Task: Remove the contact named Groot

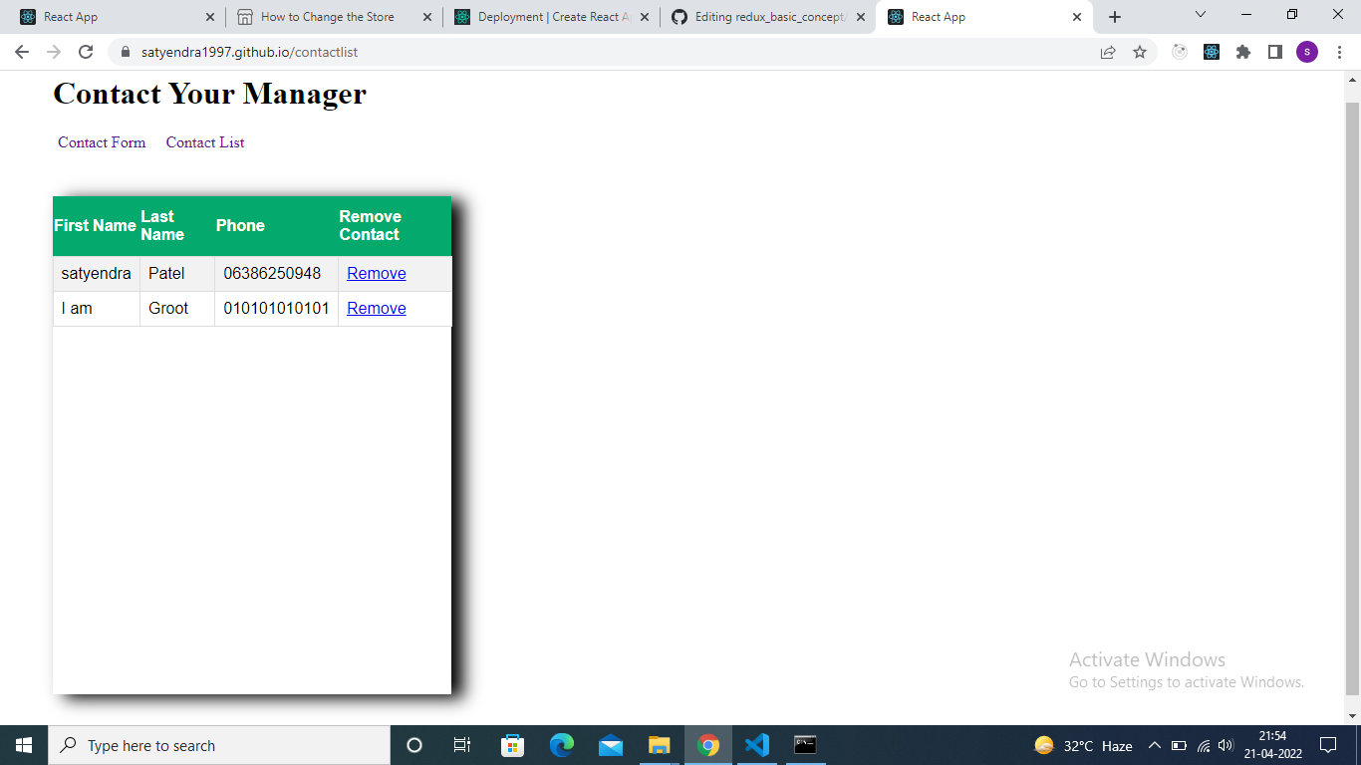Action: point(376,308)
